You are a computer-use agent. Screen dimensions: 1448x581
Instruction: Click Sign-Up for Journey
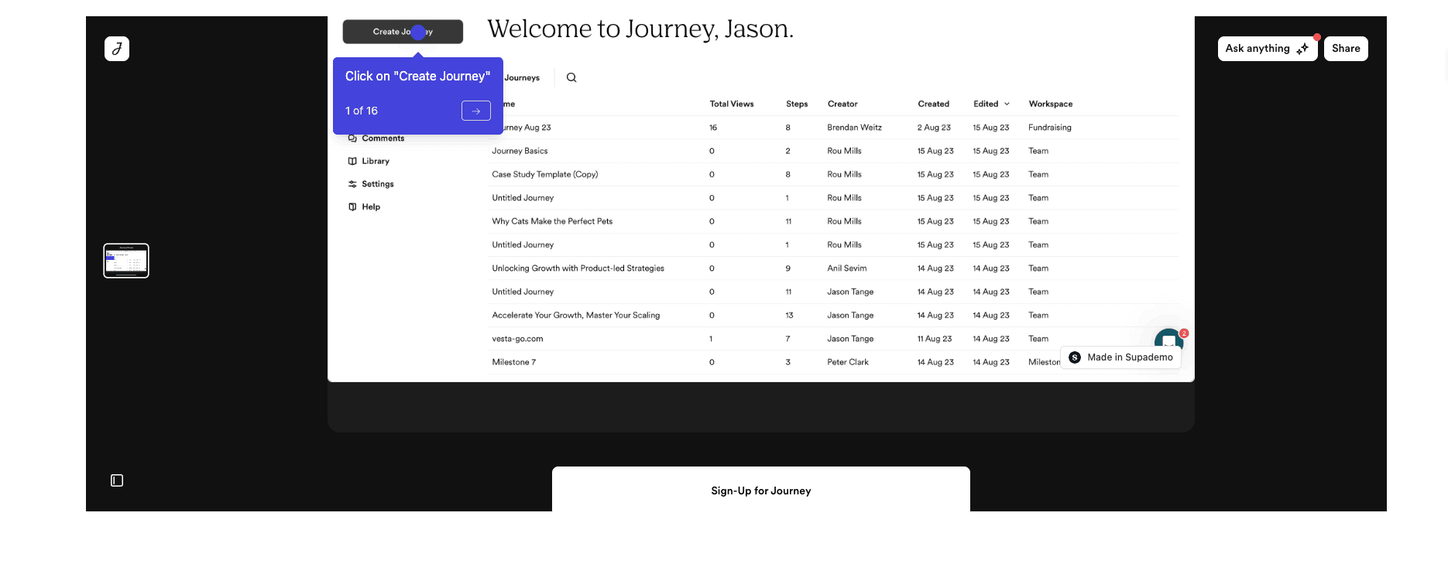pyautogui.click(x=761, y=490)
